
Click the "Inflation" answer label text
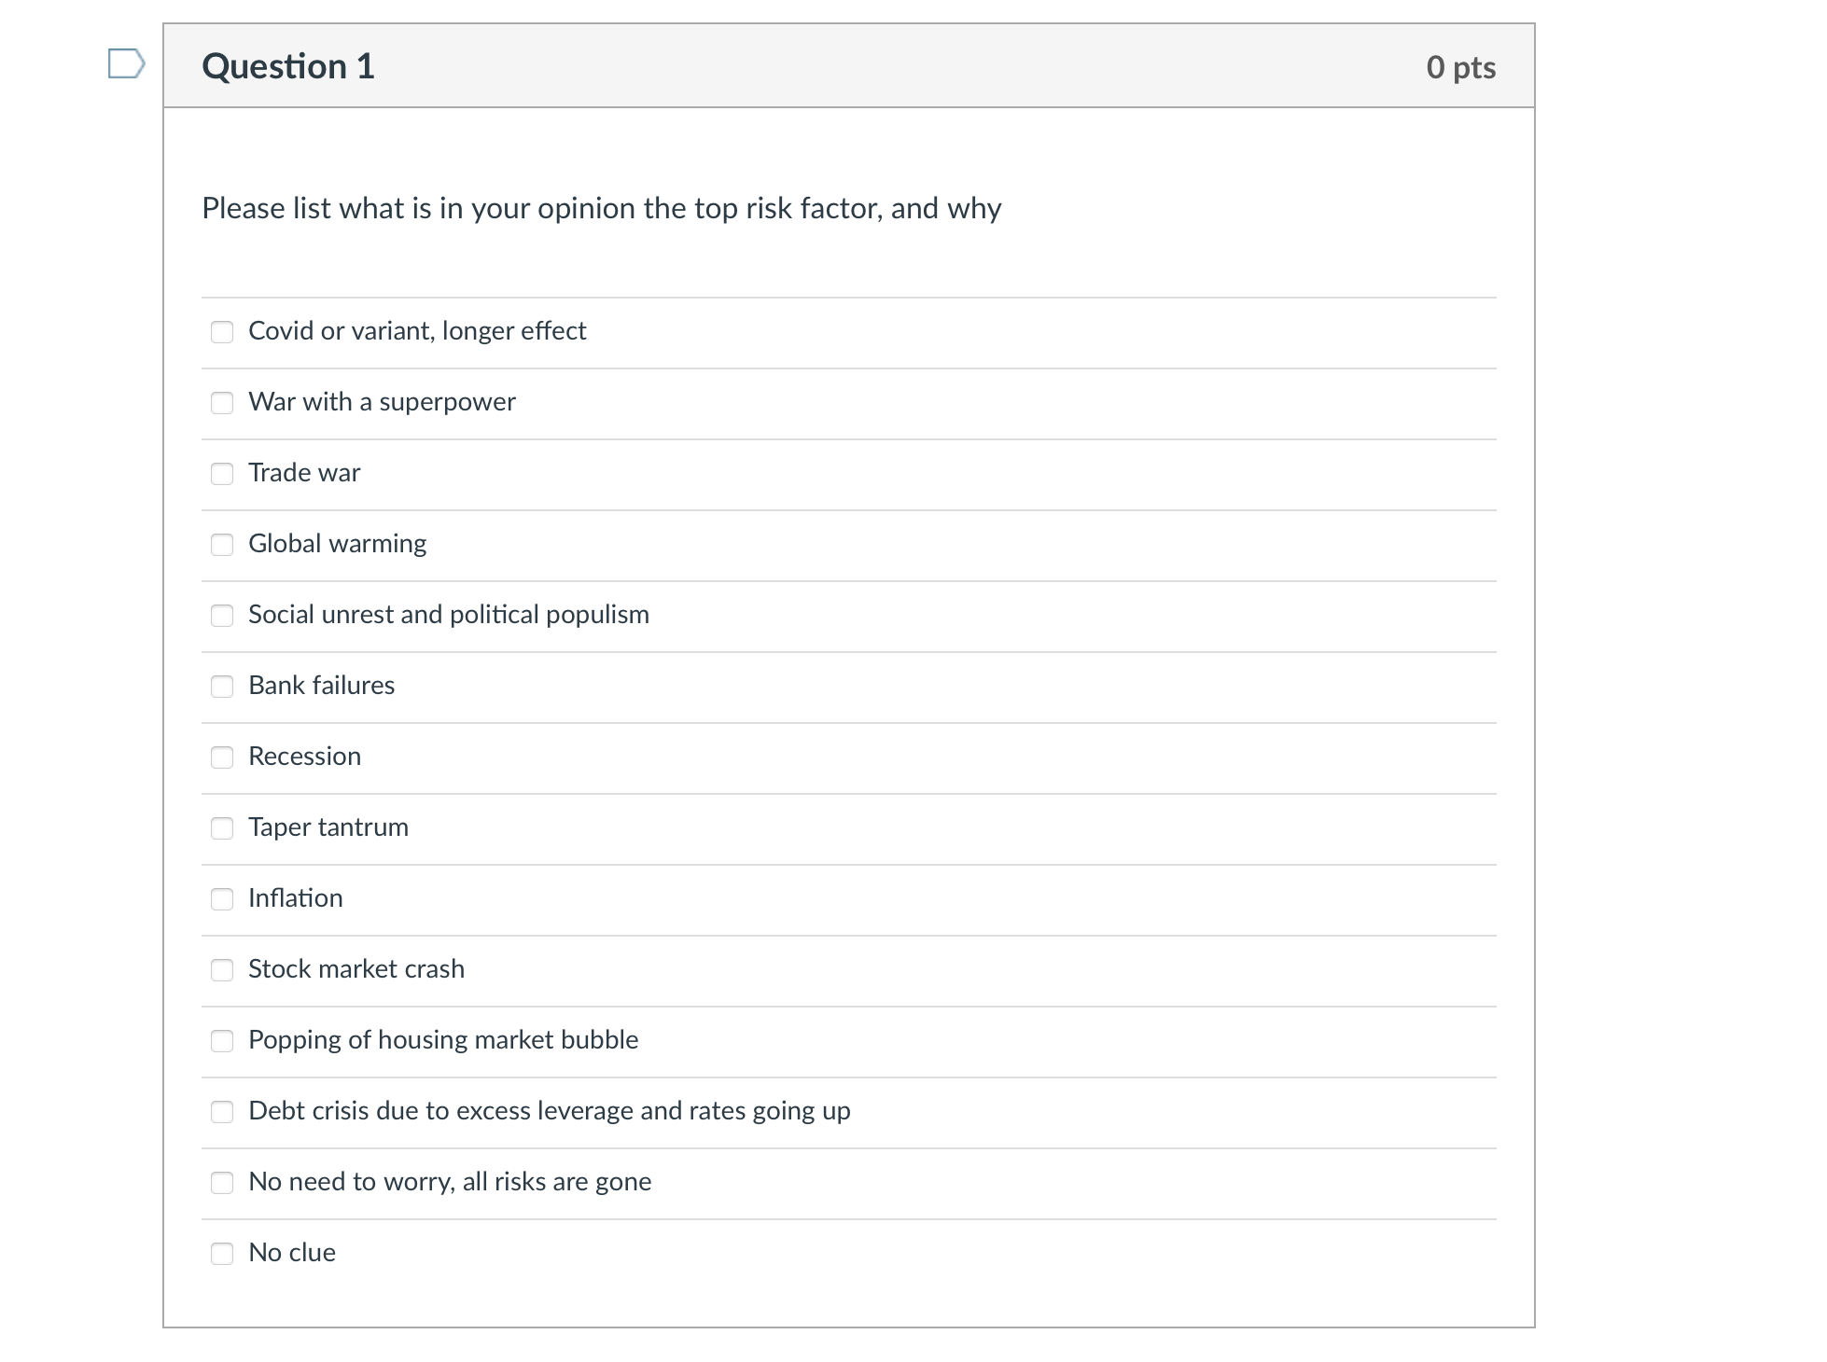(x=295, y=897)
